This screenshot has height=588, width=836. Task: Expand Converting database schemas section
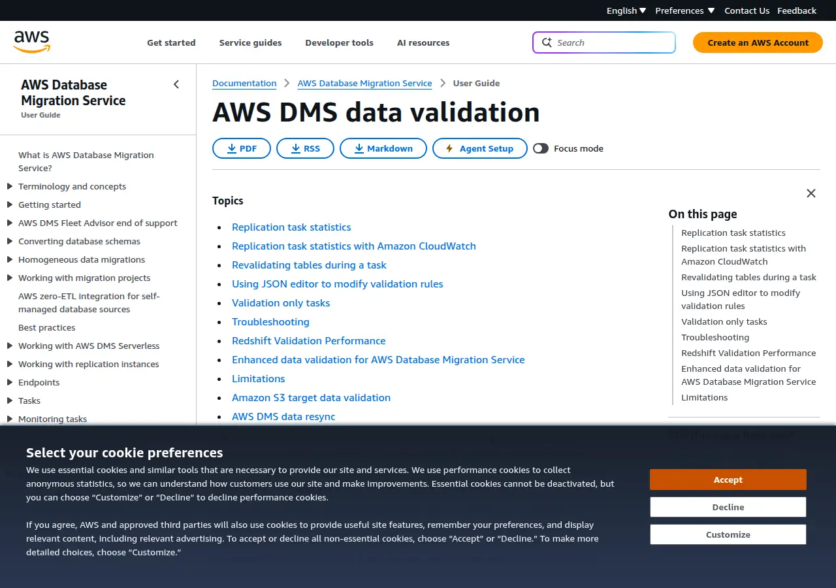click(x=10, y=241)
